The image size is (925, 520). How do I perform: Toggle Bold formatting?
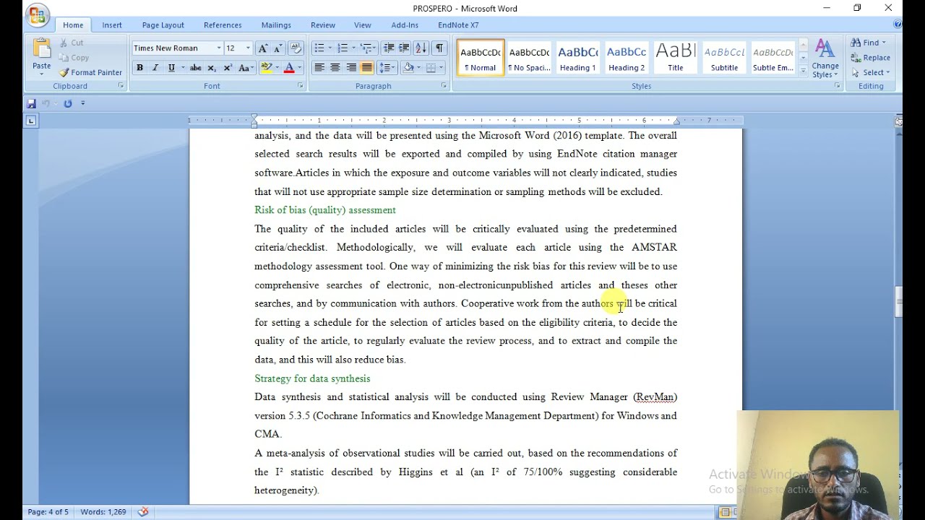point(139,68)
